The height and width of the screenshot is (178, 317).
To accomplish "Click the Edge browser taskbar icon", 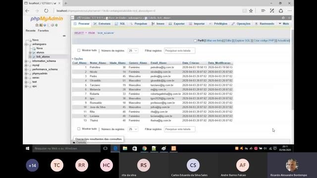I will (x=115, y=148).
